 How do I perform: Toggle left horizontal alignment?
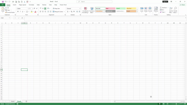41,12
